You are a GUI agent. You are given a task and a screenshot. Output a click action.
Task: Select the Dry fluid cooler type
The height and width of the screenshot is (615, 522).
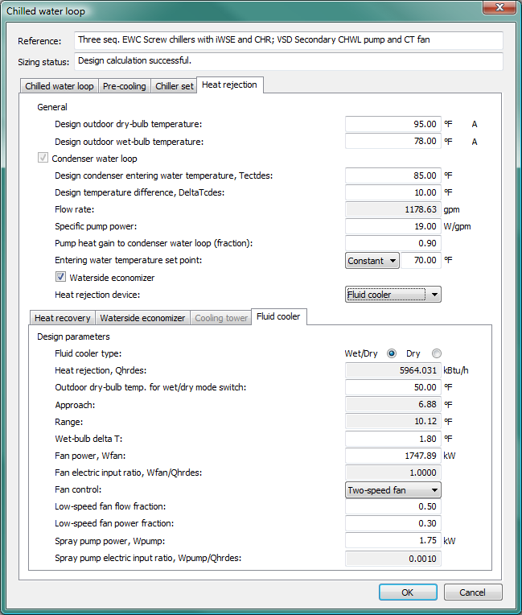437,353
